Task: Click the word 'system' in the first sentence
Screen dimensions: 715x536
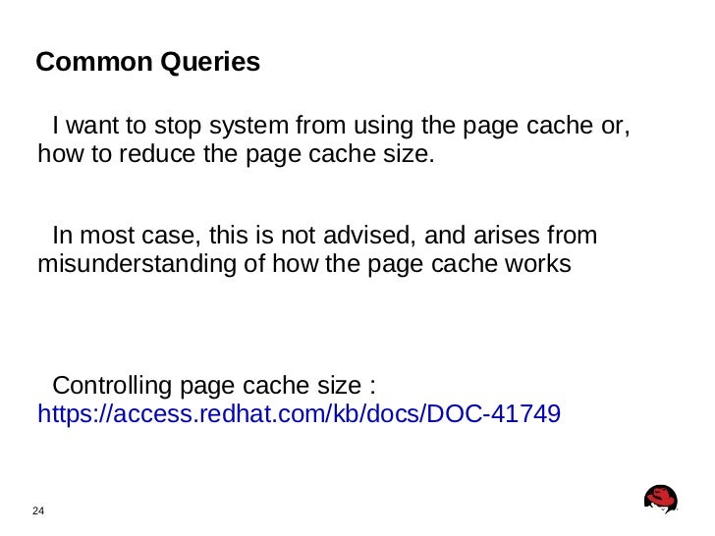Action: click(249, 127)
